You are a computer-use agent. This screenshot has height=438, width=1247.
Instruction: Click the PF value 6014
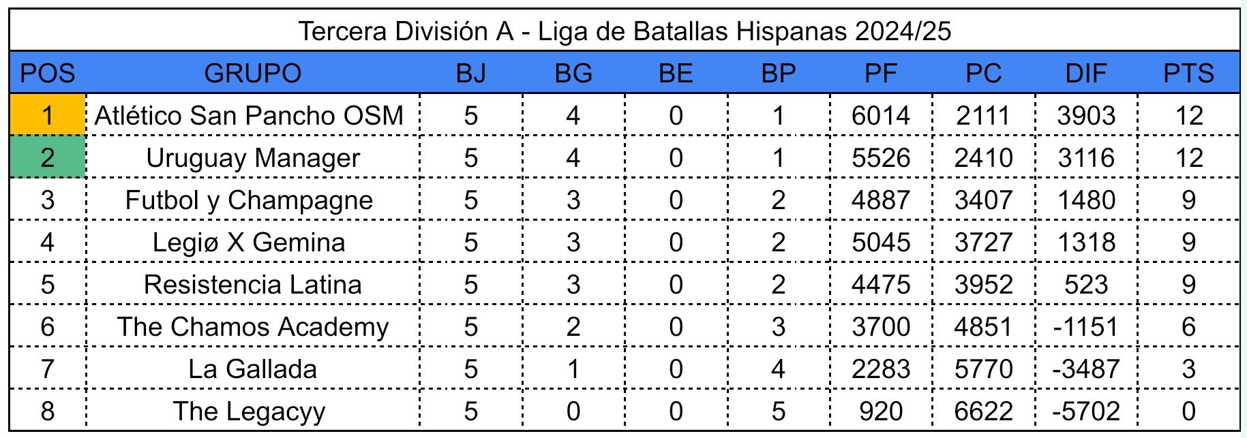[880, 115]
